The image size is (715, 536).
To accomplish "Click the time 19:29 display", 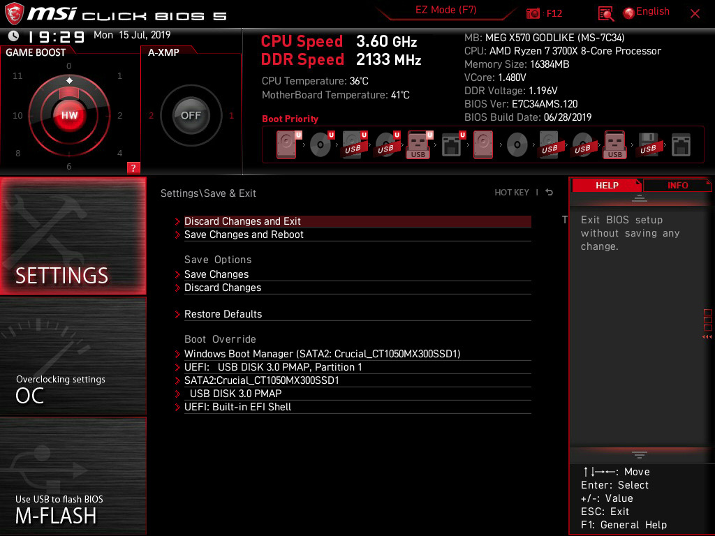I will 56,36.
